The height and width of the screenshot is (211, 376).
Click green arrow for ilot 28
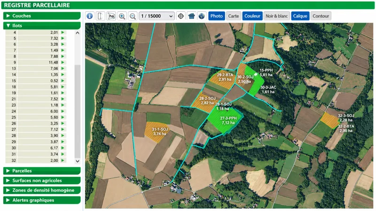coord(63,136)
